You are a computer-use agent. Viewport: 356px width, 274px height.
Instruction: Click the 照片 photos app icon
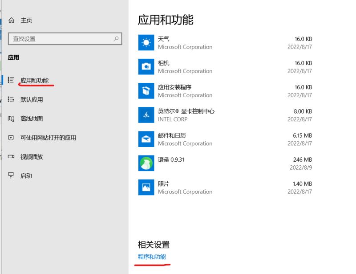(146, 187)
